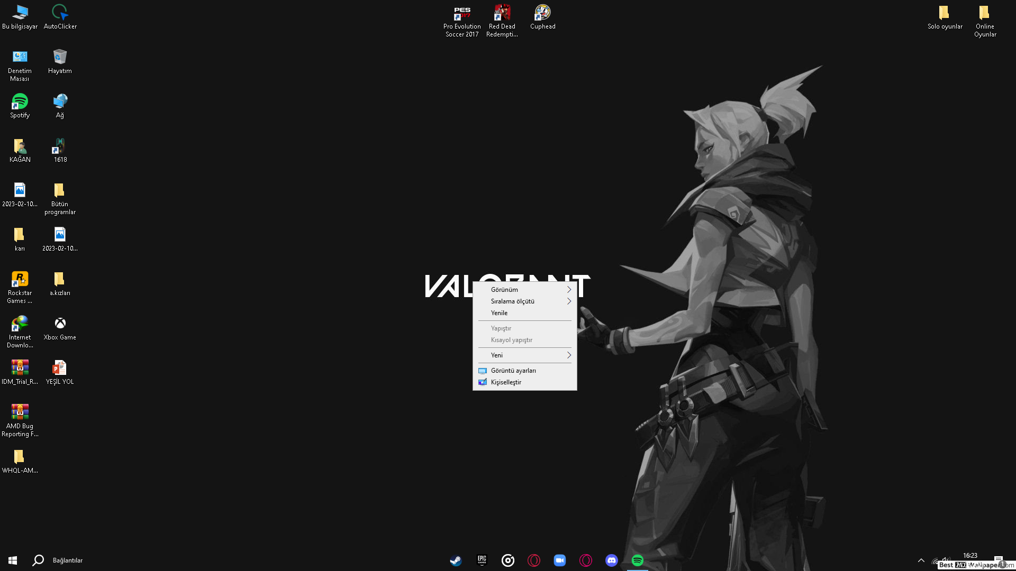Click Kişiselleştir in the context menu

(506, 382)
